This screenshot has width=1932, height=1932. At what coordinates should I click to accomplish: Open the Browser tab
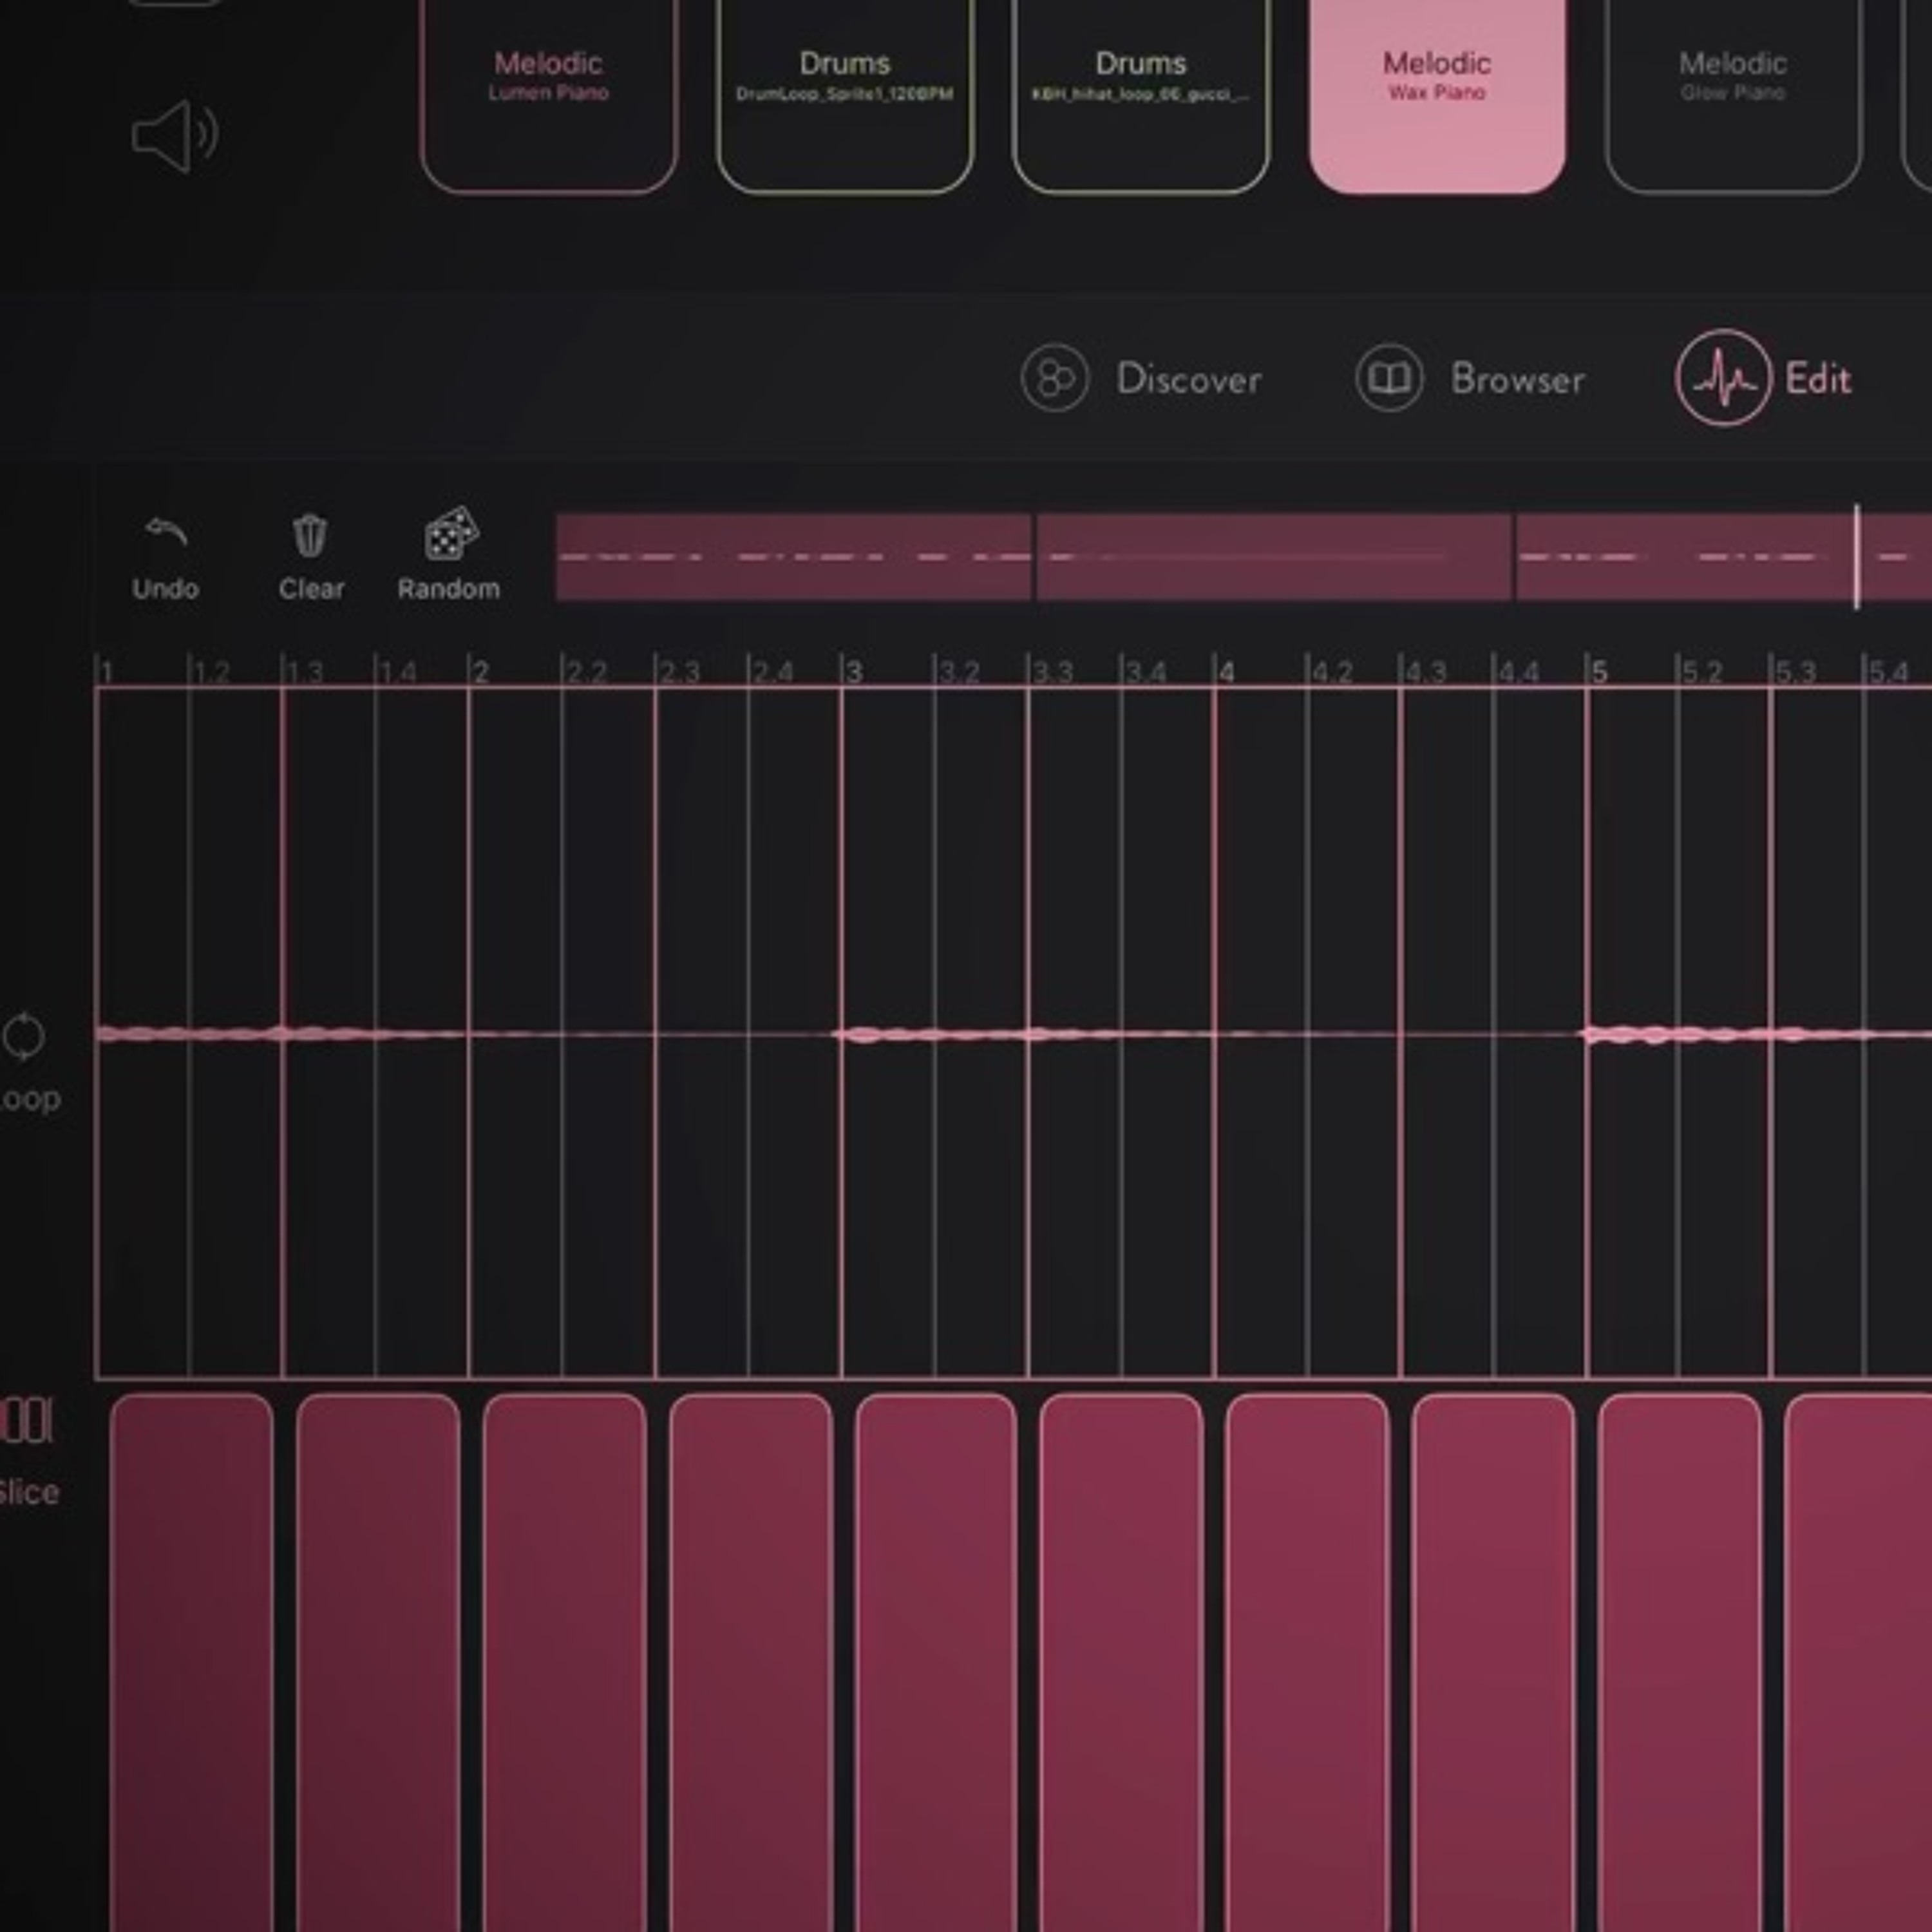click(1470, 378)
